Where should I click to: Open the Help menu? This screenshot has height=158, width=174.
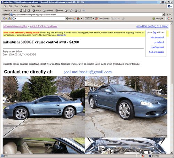[39, 6]
